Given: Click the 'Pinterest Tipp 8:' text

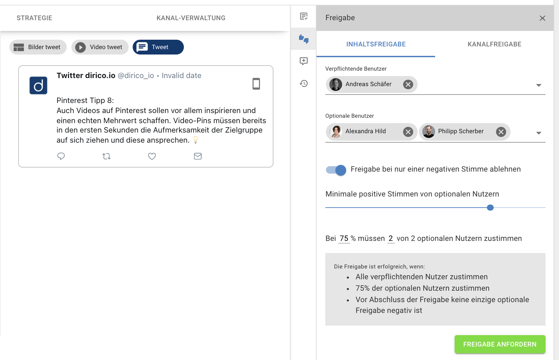Looking at the screenshot, I should pos(85,100).
